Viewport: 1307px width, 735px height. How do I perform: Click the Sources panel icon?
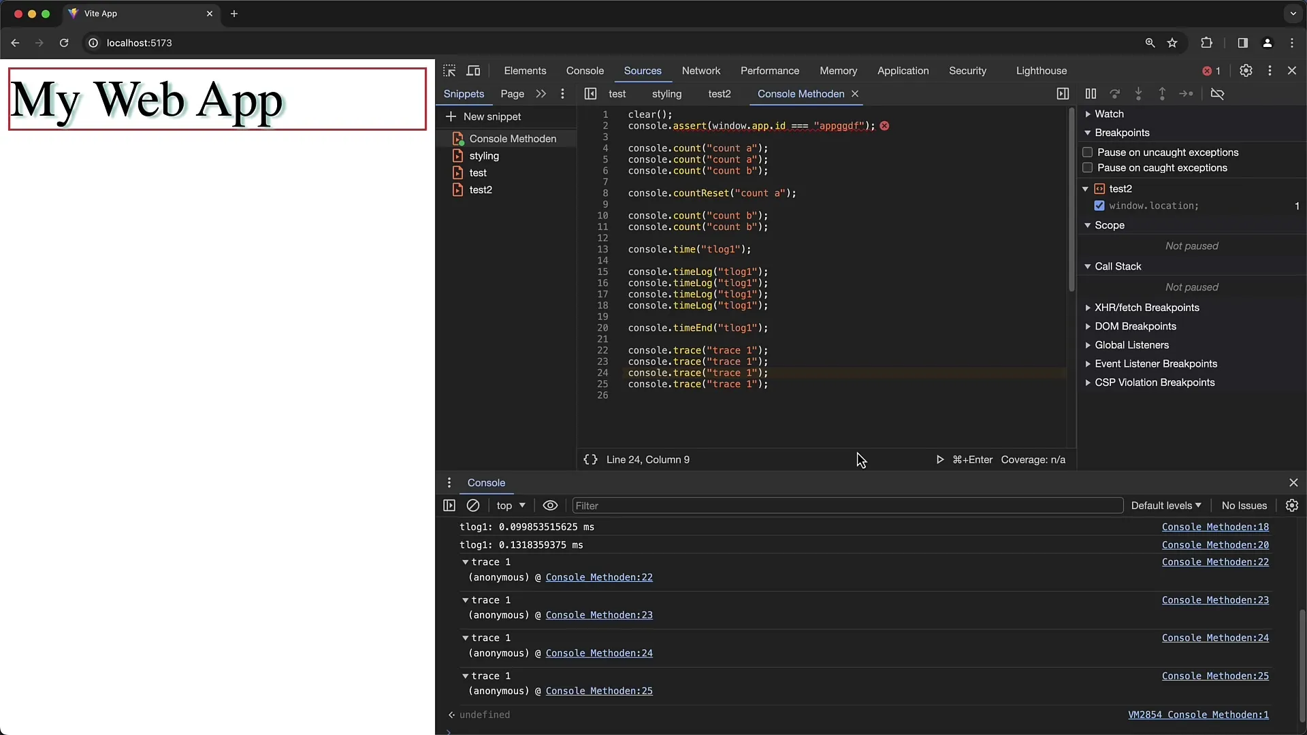tap(642, 70)
